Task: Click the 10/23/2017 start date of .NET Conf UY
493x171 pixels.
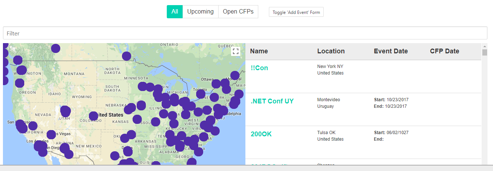Action: tap(397, 100)
